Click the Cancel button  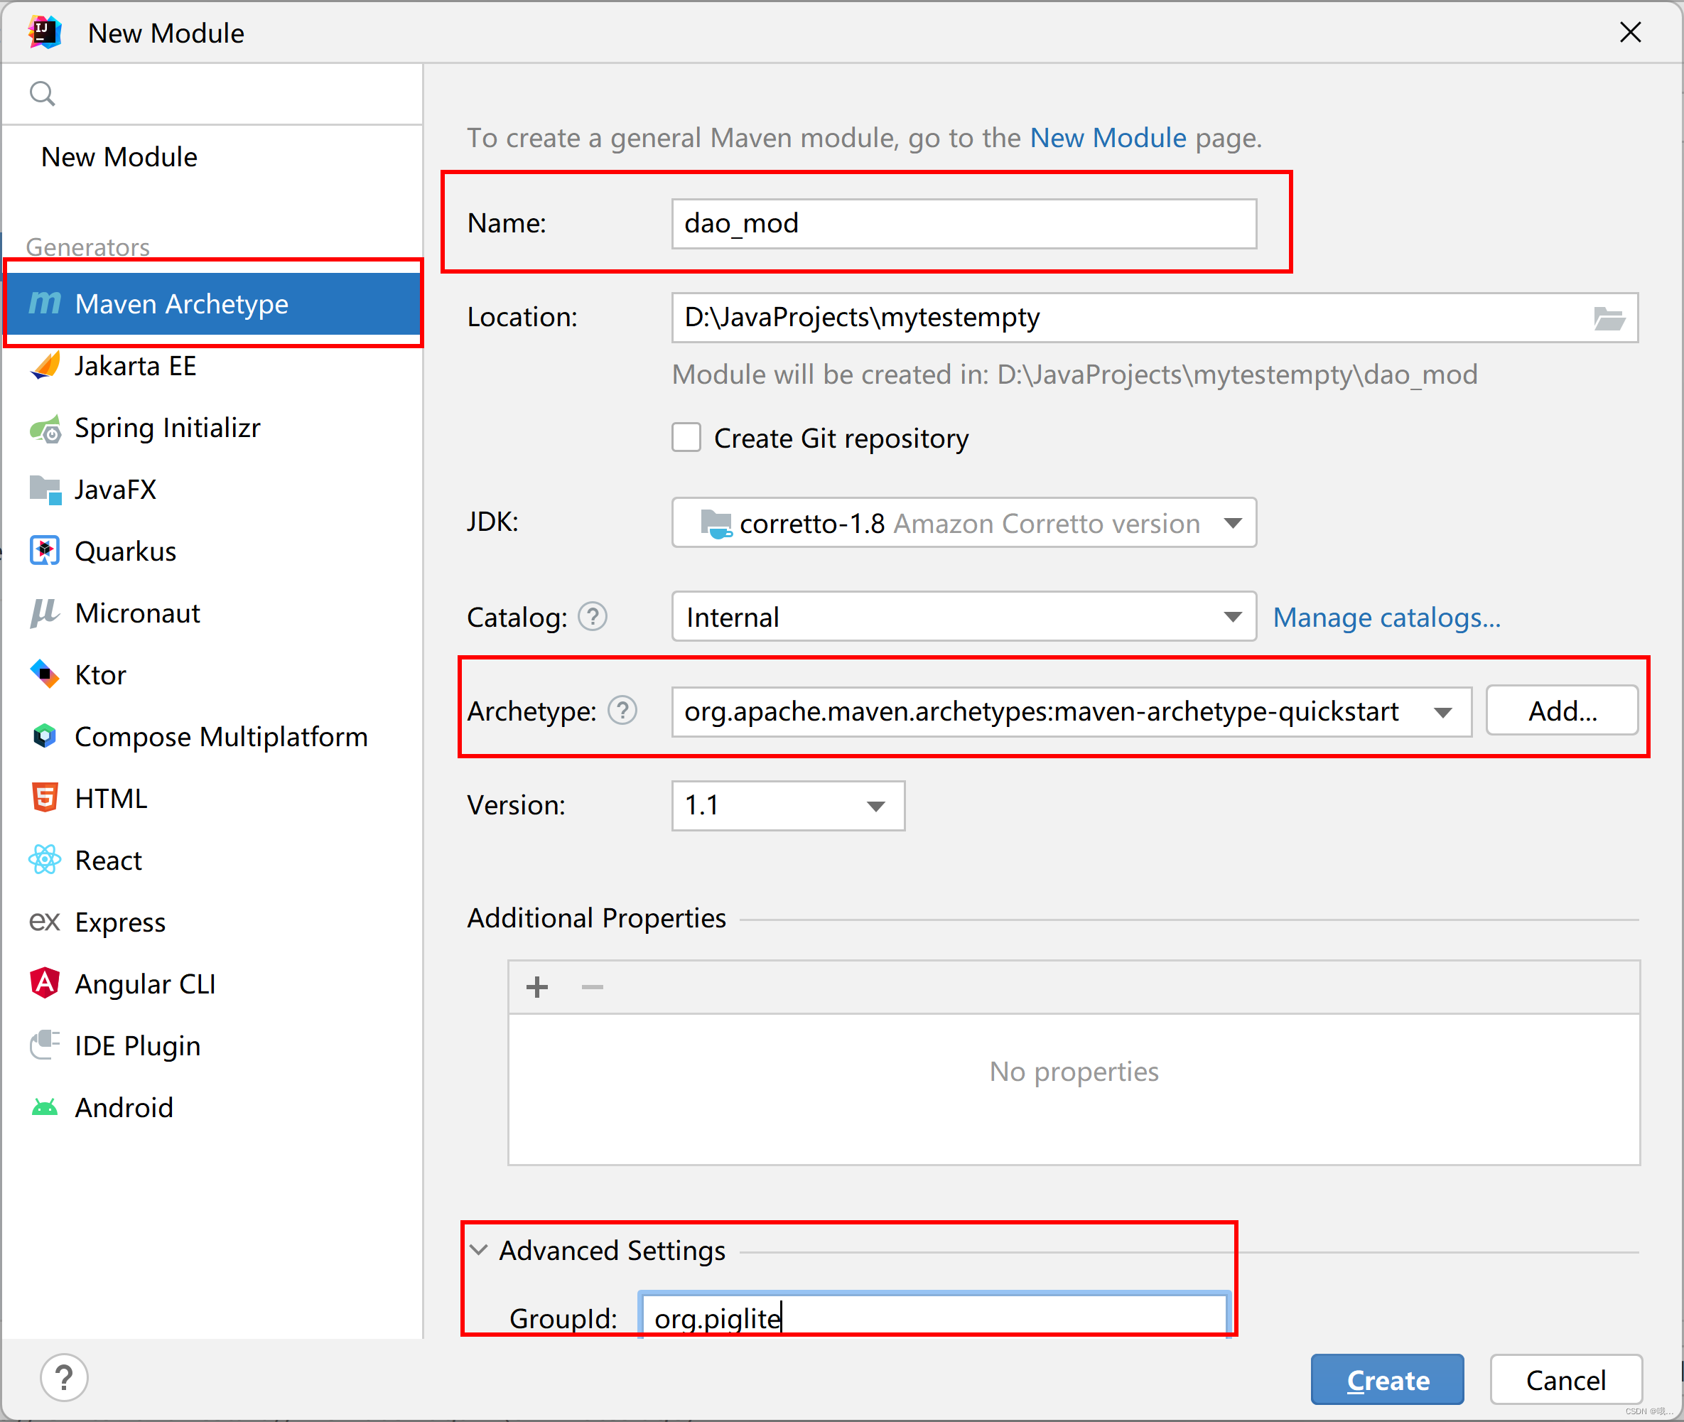coord(1565,1380)
